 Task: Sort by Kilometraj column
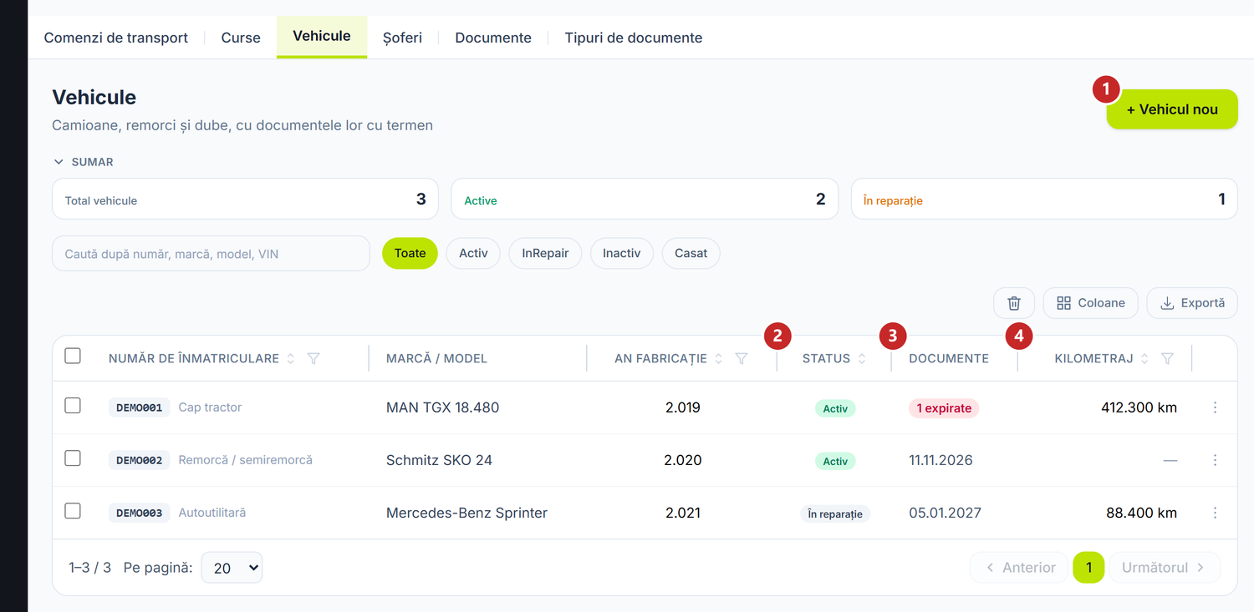point(1144,358)
